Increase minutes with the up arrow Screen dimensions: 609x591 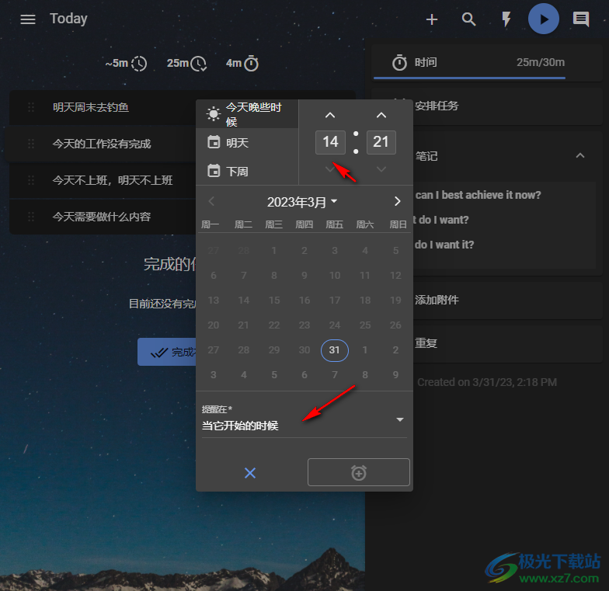pos(381,116)
